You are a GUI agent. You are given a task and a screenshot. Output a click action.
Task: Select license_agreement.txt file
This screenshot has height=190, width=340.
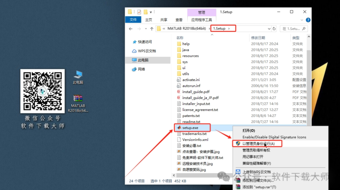(x=200, y=110)
